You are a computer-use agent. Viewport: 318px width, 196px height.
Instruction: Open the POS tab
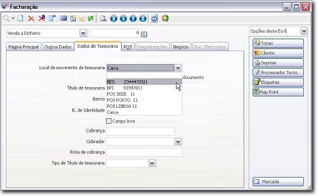point(128,47)
